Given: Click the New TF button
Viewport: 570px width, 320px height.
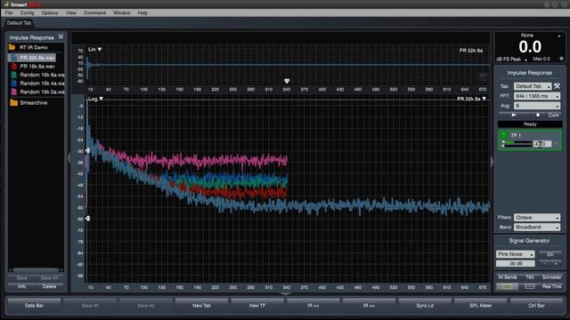Looking at the screenshot, I should [257, 306].
